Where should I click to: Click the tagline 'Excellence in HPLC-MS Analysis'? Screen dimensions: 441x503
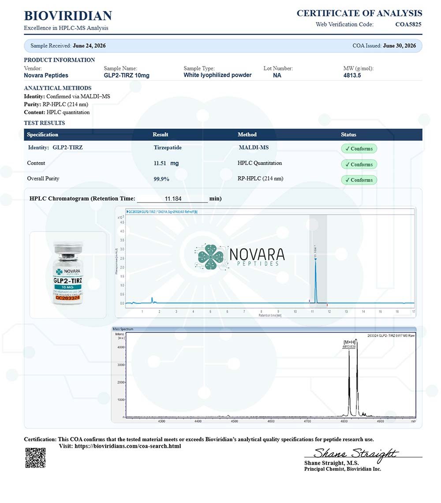click(x=66, y=28)
